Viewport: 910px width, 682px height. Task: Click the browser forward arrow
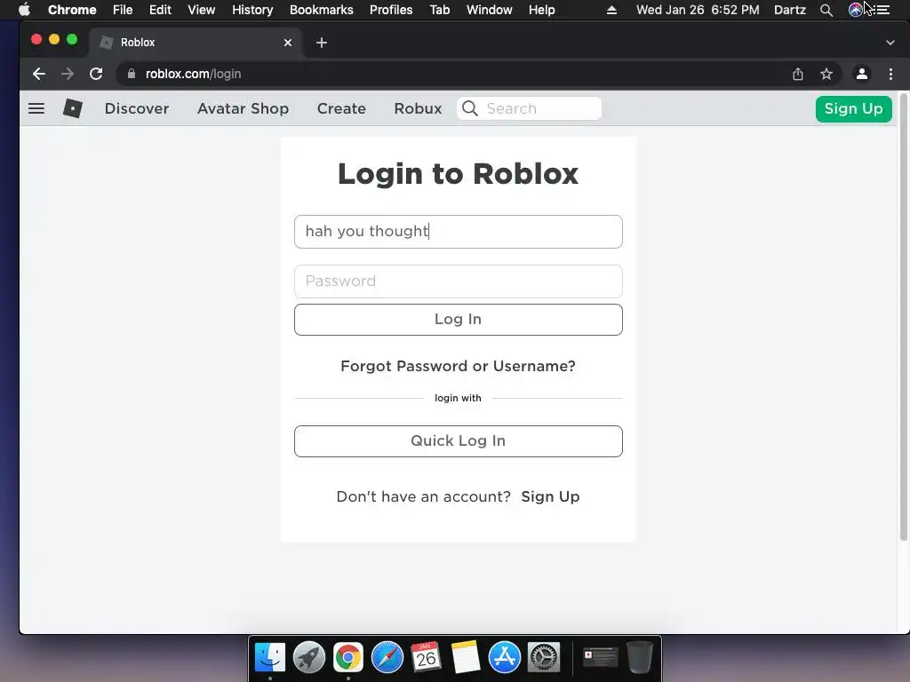point(68,74)
